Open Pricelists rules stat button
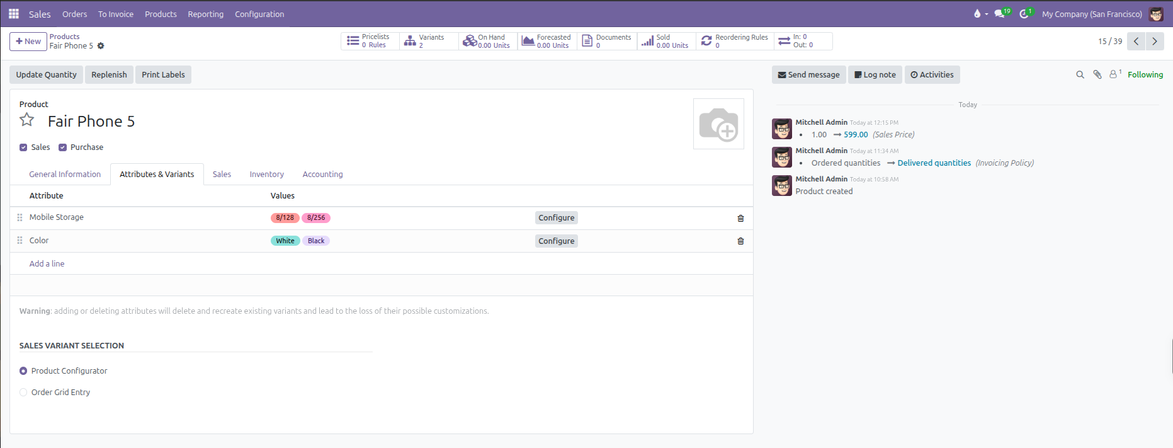The width and height of the screenshot is (1173, 448). click(370, 41)
